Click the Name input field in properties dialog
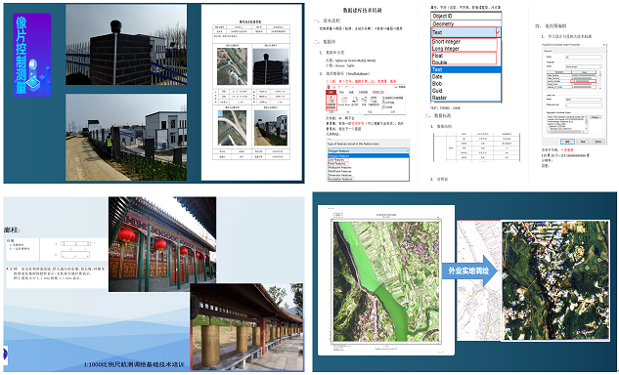This screenshot has height=375, width=619. coord(584,58)
